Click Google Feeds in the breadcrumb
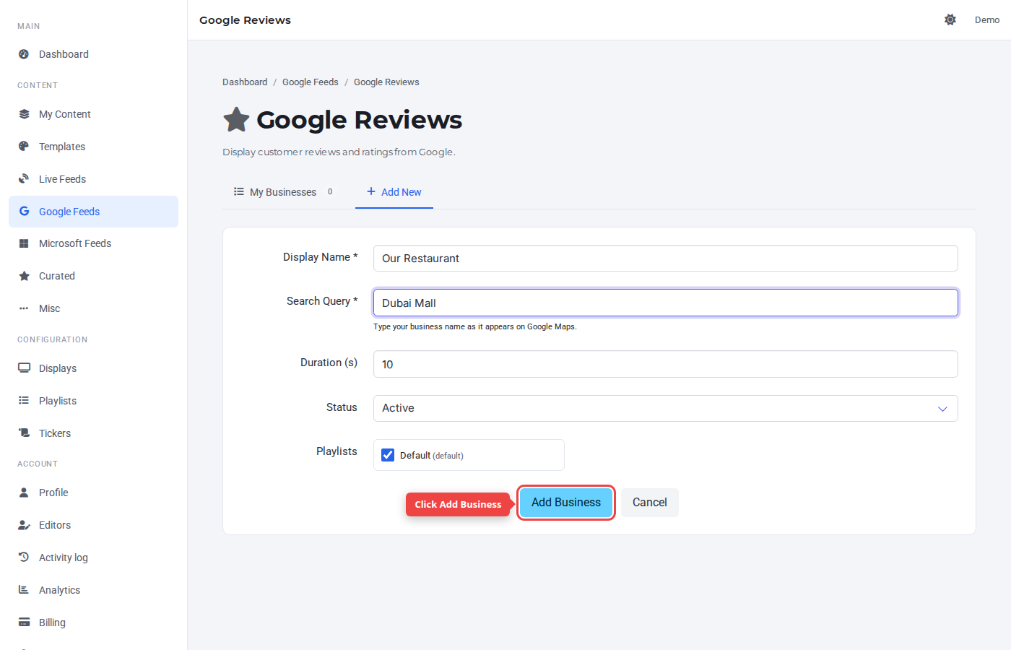Viewport: 1011px width, 650px height. (311, 82)
